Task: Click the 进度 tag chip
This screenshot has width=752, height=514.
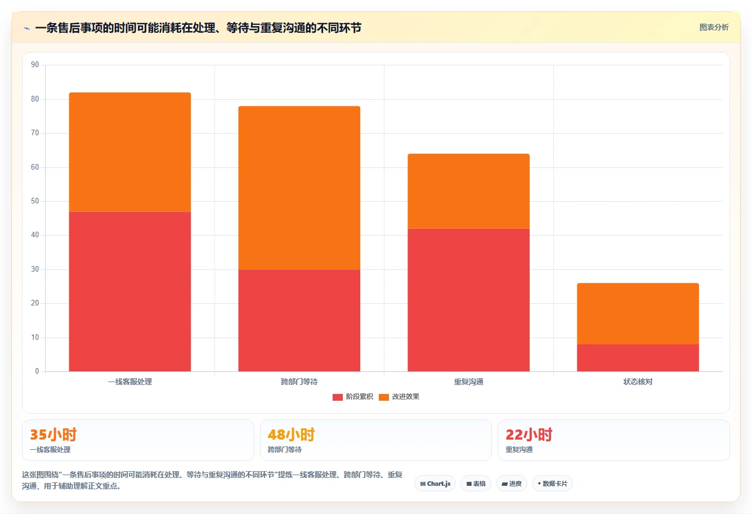Action: pos(512,484)
